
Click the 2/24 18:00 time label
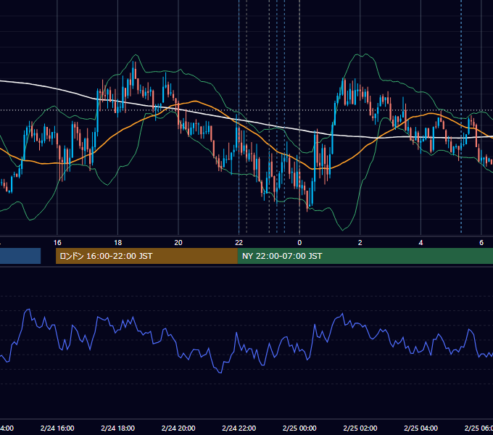(118, 428)
